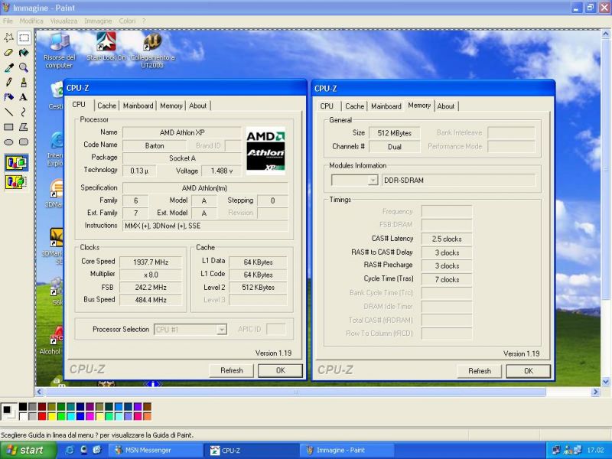Click Refresh in the left CPU-Z window
Screen dimensions: 612x459
click(x=232, y=370)
